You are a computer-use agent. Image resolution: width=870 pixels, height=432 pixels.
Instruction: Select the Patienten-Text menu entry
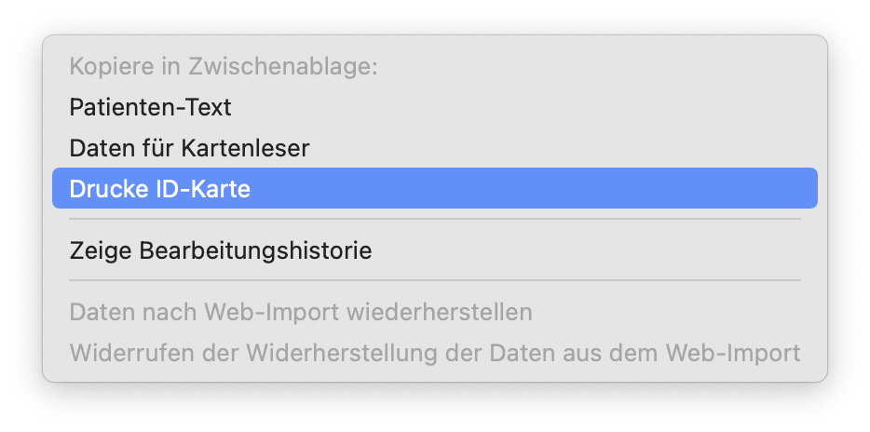(x=150, y=107)
